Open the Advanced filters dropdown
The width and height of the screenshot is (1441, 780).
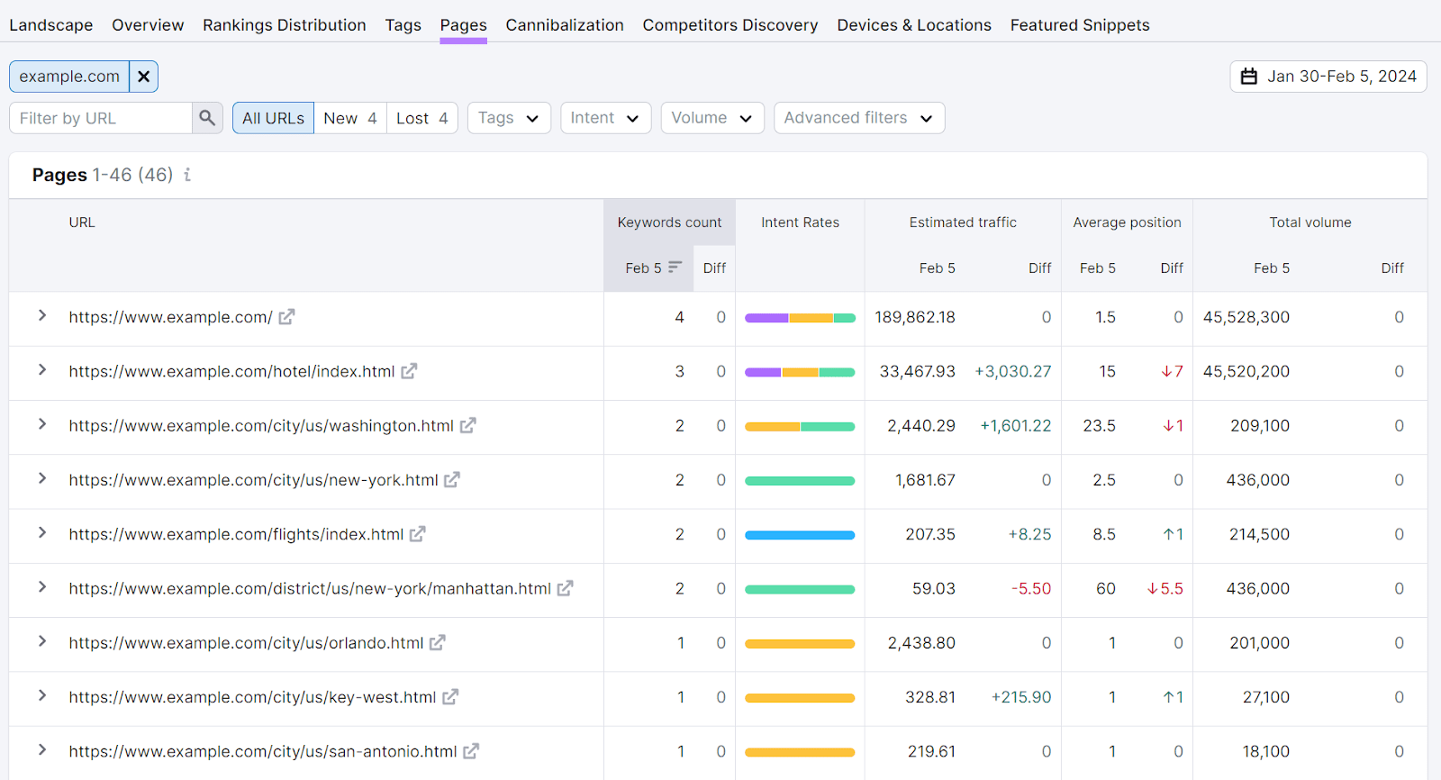(859, 118)
